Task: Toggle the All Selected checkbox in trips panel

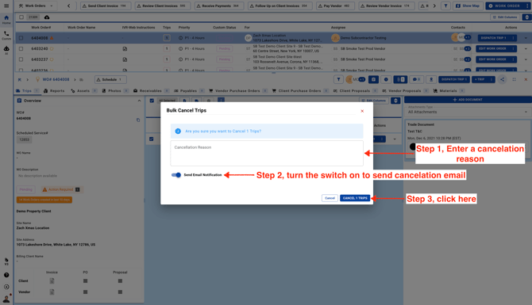Action: tap(152, 101)
